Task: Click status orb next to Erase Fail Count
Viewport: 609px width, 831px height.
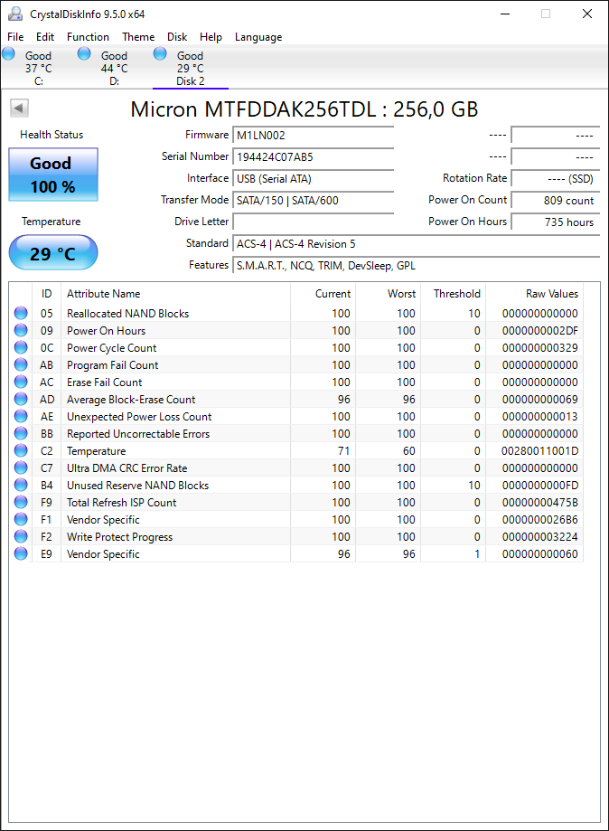Action: pyautogui.click(x=21, y=382)
